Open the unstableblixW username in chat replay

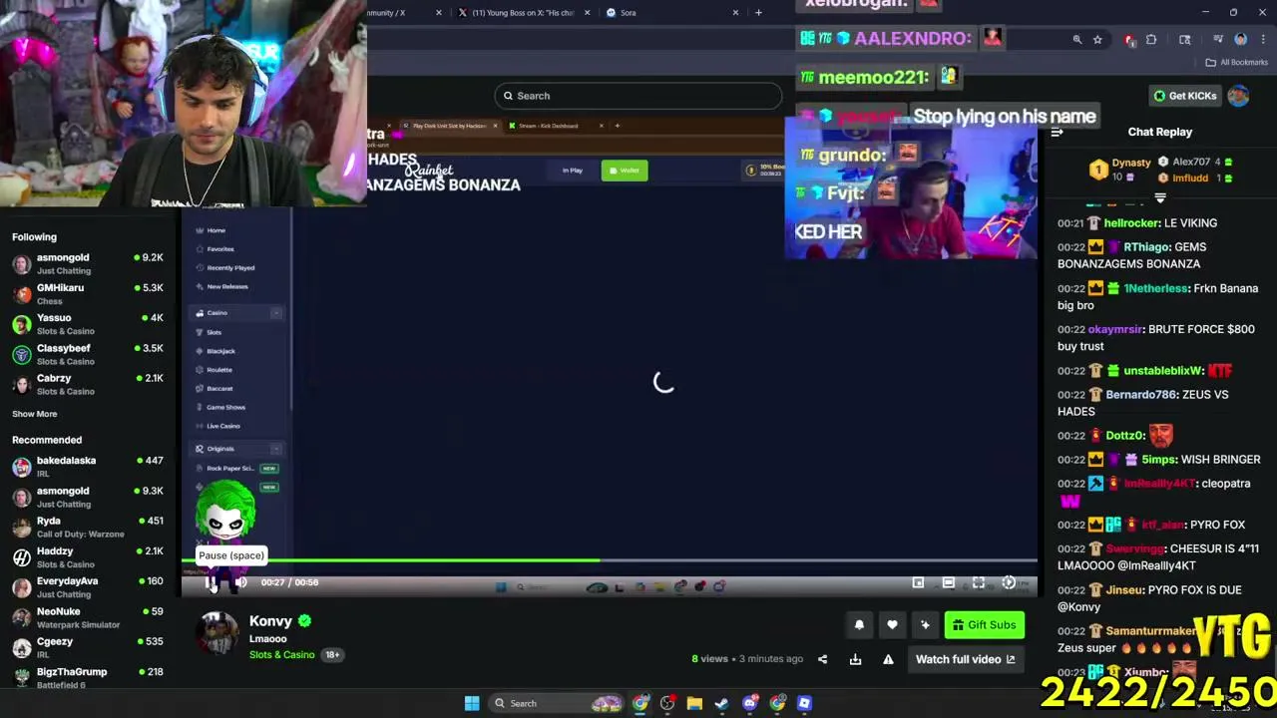tap(1163, 371)
